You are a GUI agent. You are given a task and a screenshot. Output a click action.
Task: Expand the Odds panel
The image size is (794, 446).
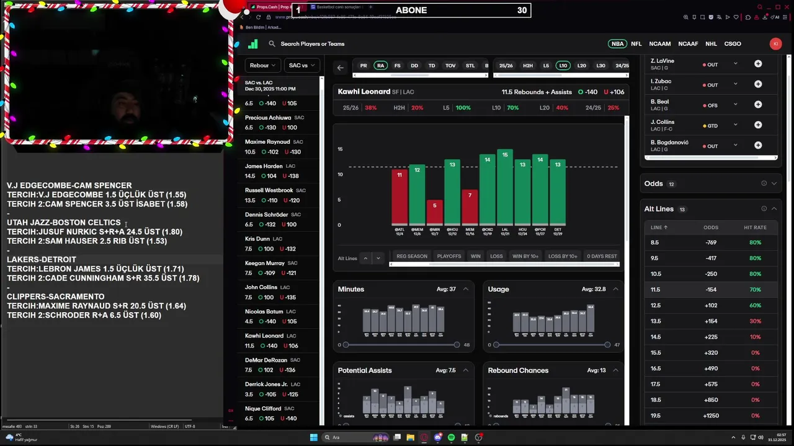tap(774, 183)
